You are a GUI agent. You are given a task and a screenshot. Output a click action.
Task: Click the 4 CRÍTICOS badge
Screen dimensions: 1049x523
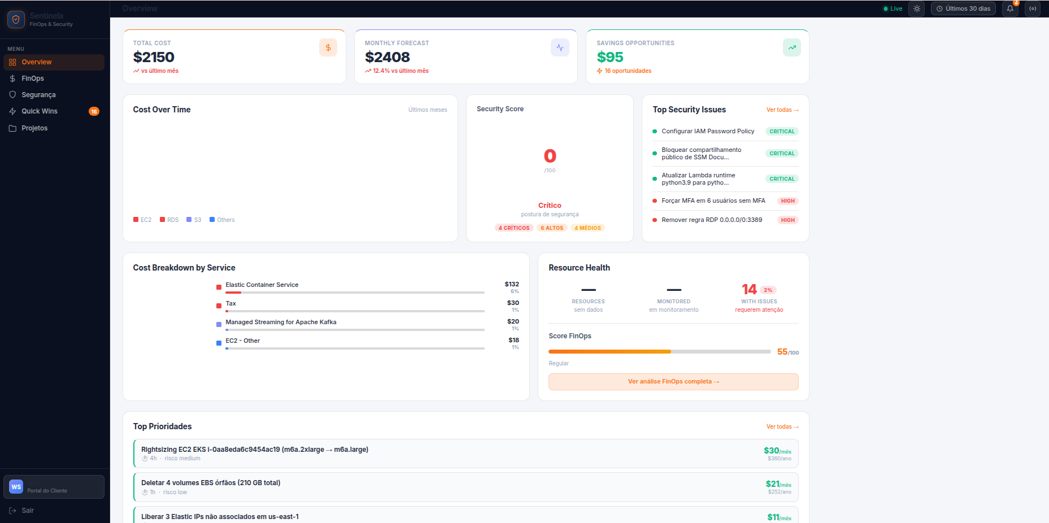(514, 228)
